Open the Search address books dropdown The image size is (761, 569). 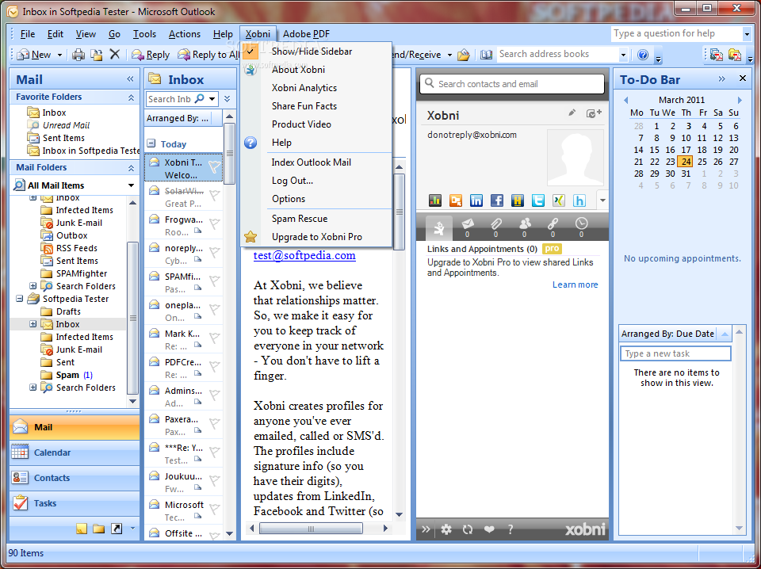click(623, 55)
